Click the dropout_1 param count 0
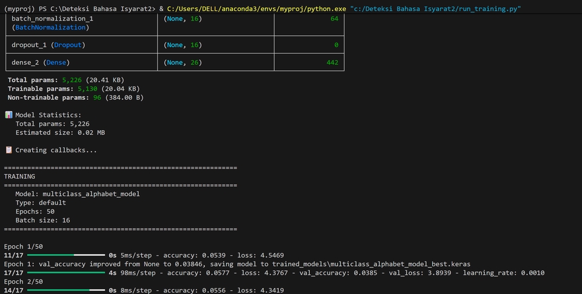The height and width of the screenshot is (294, 582). 336,45
